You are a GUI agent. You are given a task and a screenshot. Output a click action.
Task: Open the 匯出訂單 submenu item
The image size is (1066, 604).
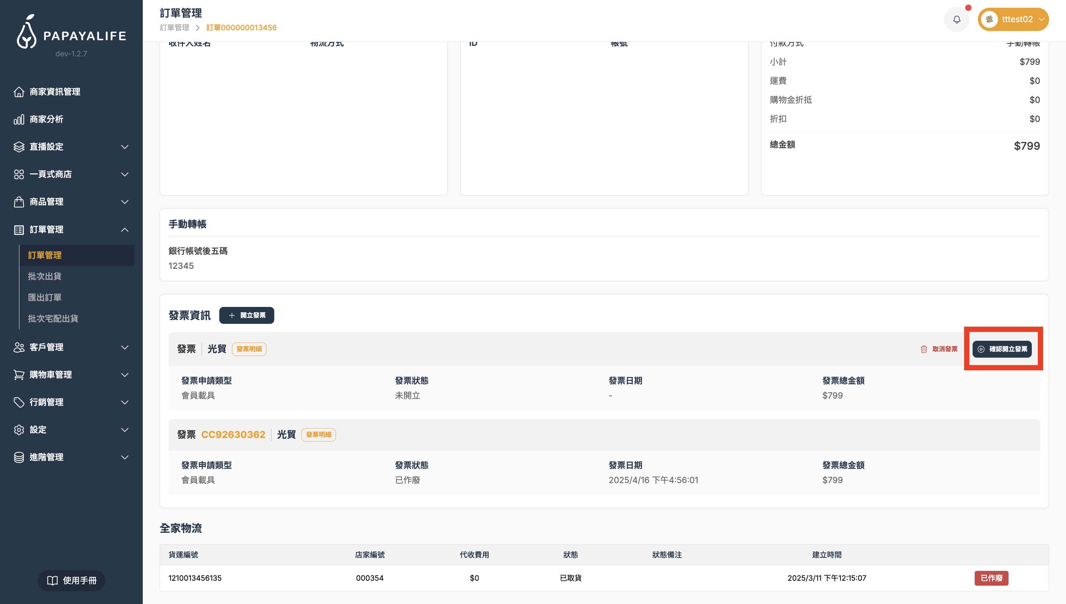click(45, 297)
